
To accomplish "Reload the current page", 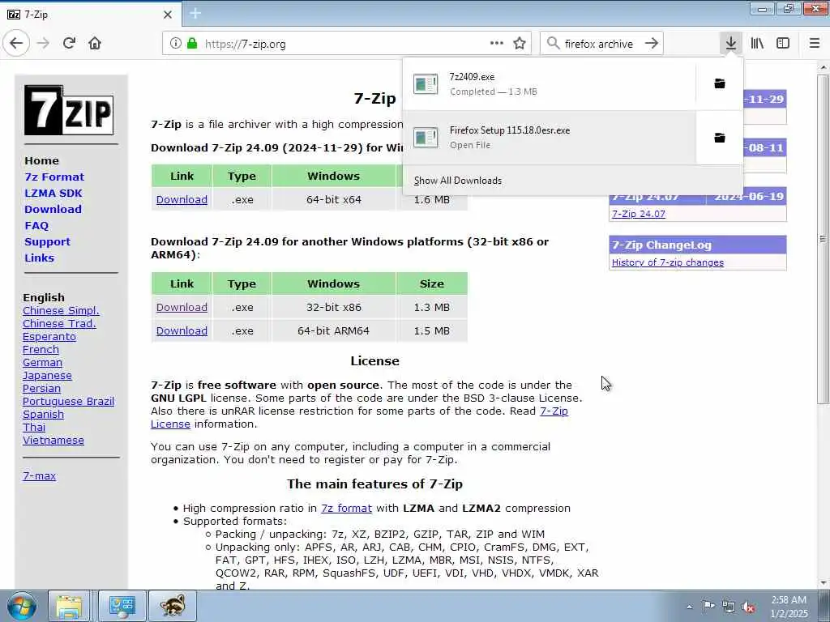I will [x=70, y=44].
